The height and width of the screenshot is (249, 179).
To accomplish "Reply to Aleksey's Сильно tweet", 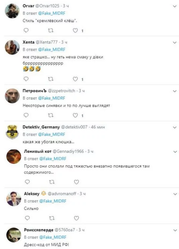I will (27, 218).
